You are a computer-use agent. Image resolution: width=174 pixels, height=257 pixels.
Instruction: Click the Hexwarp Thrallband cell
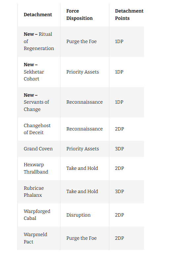pos(39,169)
